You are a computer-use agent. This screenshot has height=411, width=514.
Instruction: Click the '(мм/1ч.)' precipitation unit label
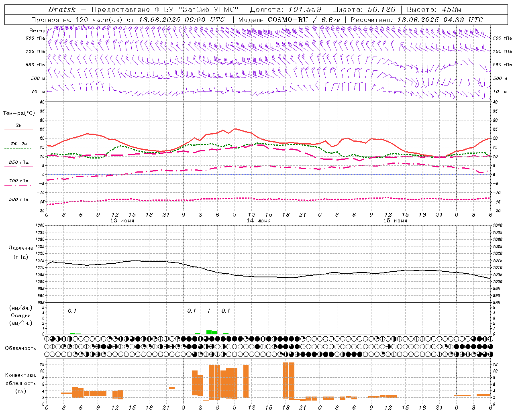pyautogui.click(x=21, y=323)
